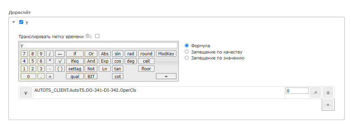The width and height of the screenshot is (351, 126).
Task: Insert the floor function
Action: point(146,69)
